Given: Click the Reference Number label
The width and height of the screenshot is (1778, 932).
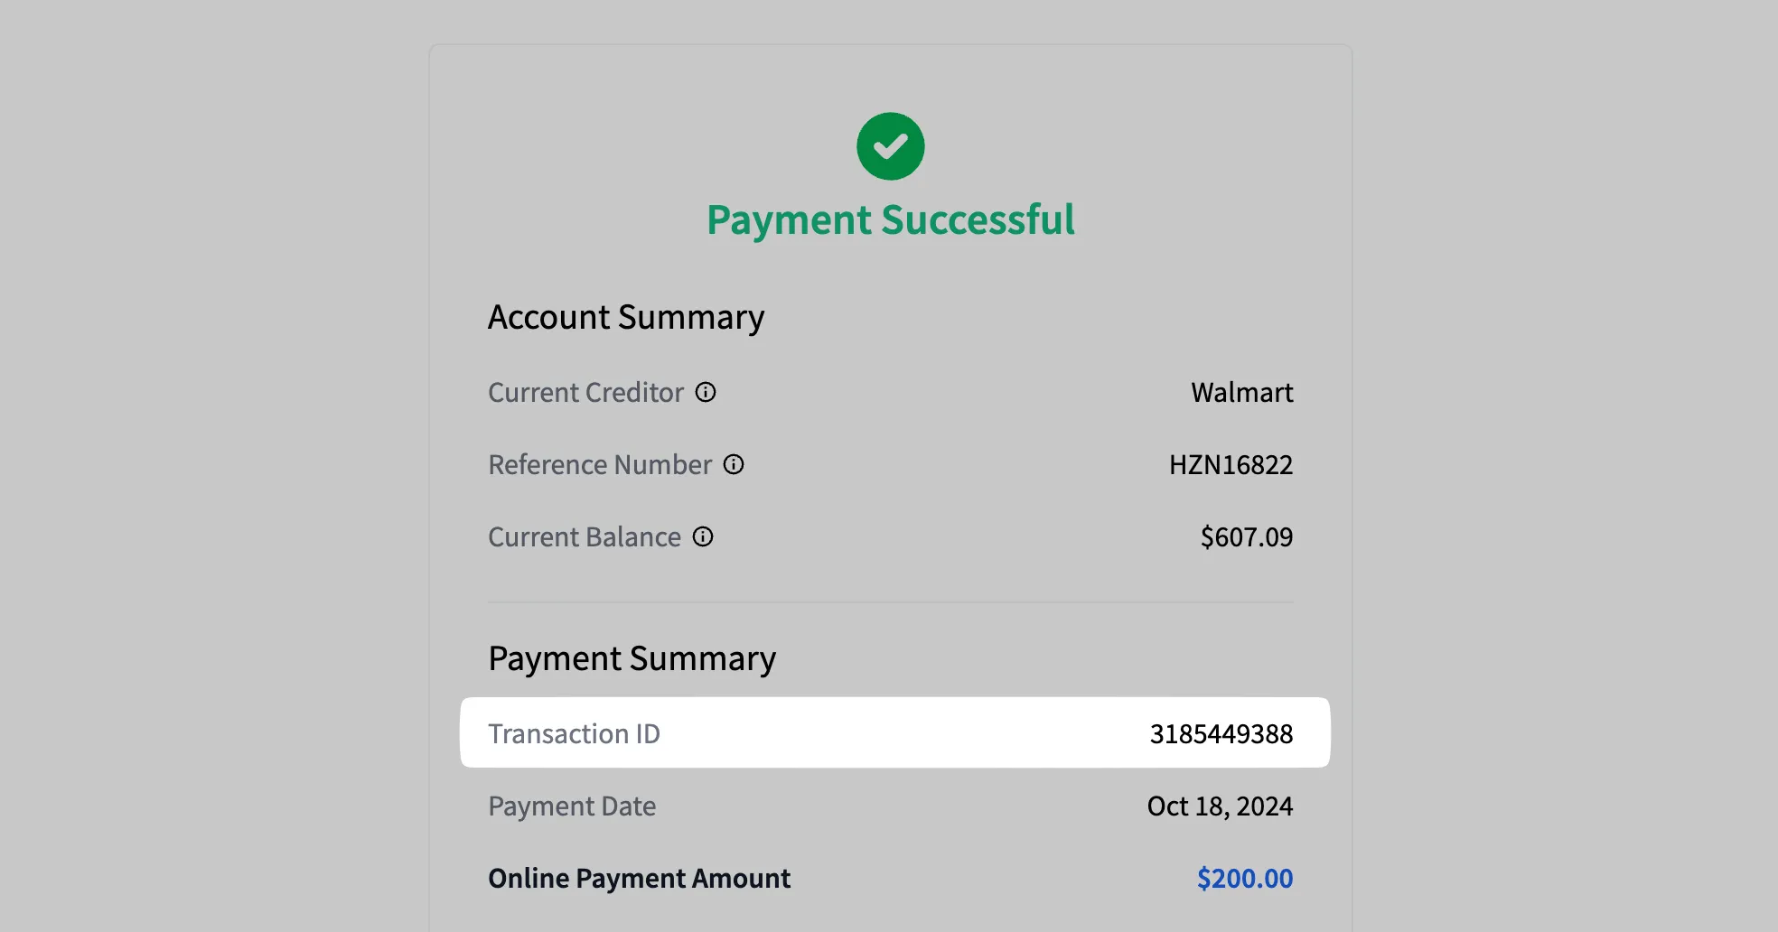Looking at the screenshot, I should click(x=600, y=465).
